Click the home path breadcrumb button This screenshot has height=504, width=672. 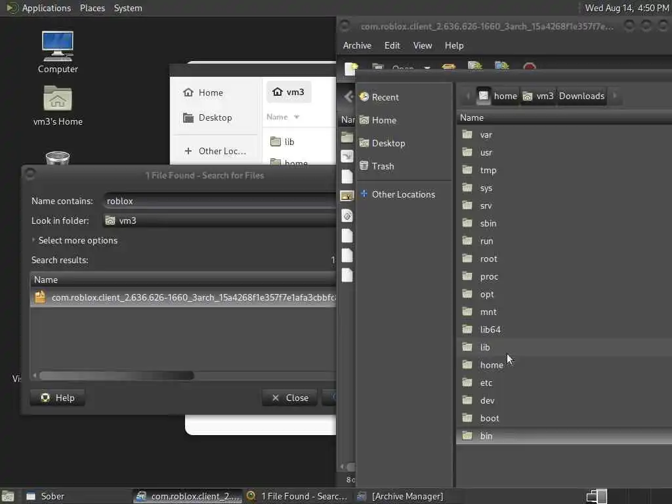[x=505, y=96]
